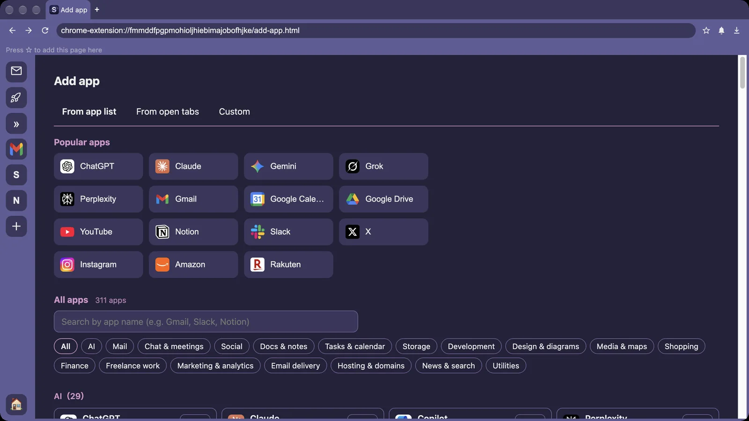The width and height of the screenshot is (749, 421).
Task: Add the Google Drive app
Action: (383, 199)
